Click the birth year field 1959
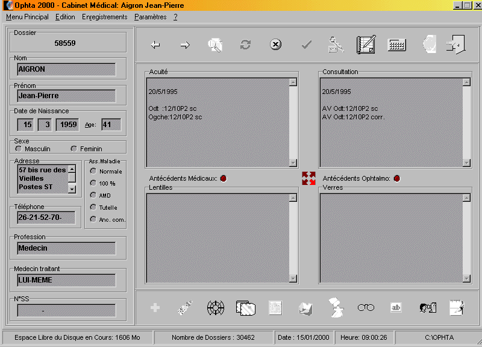Screen dimensions: 482x347 pyautogui.click(x=67, y=125)
